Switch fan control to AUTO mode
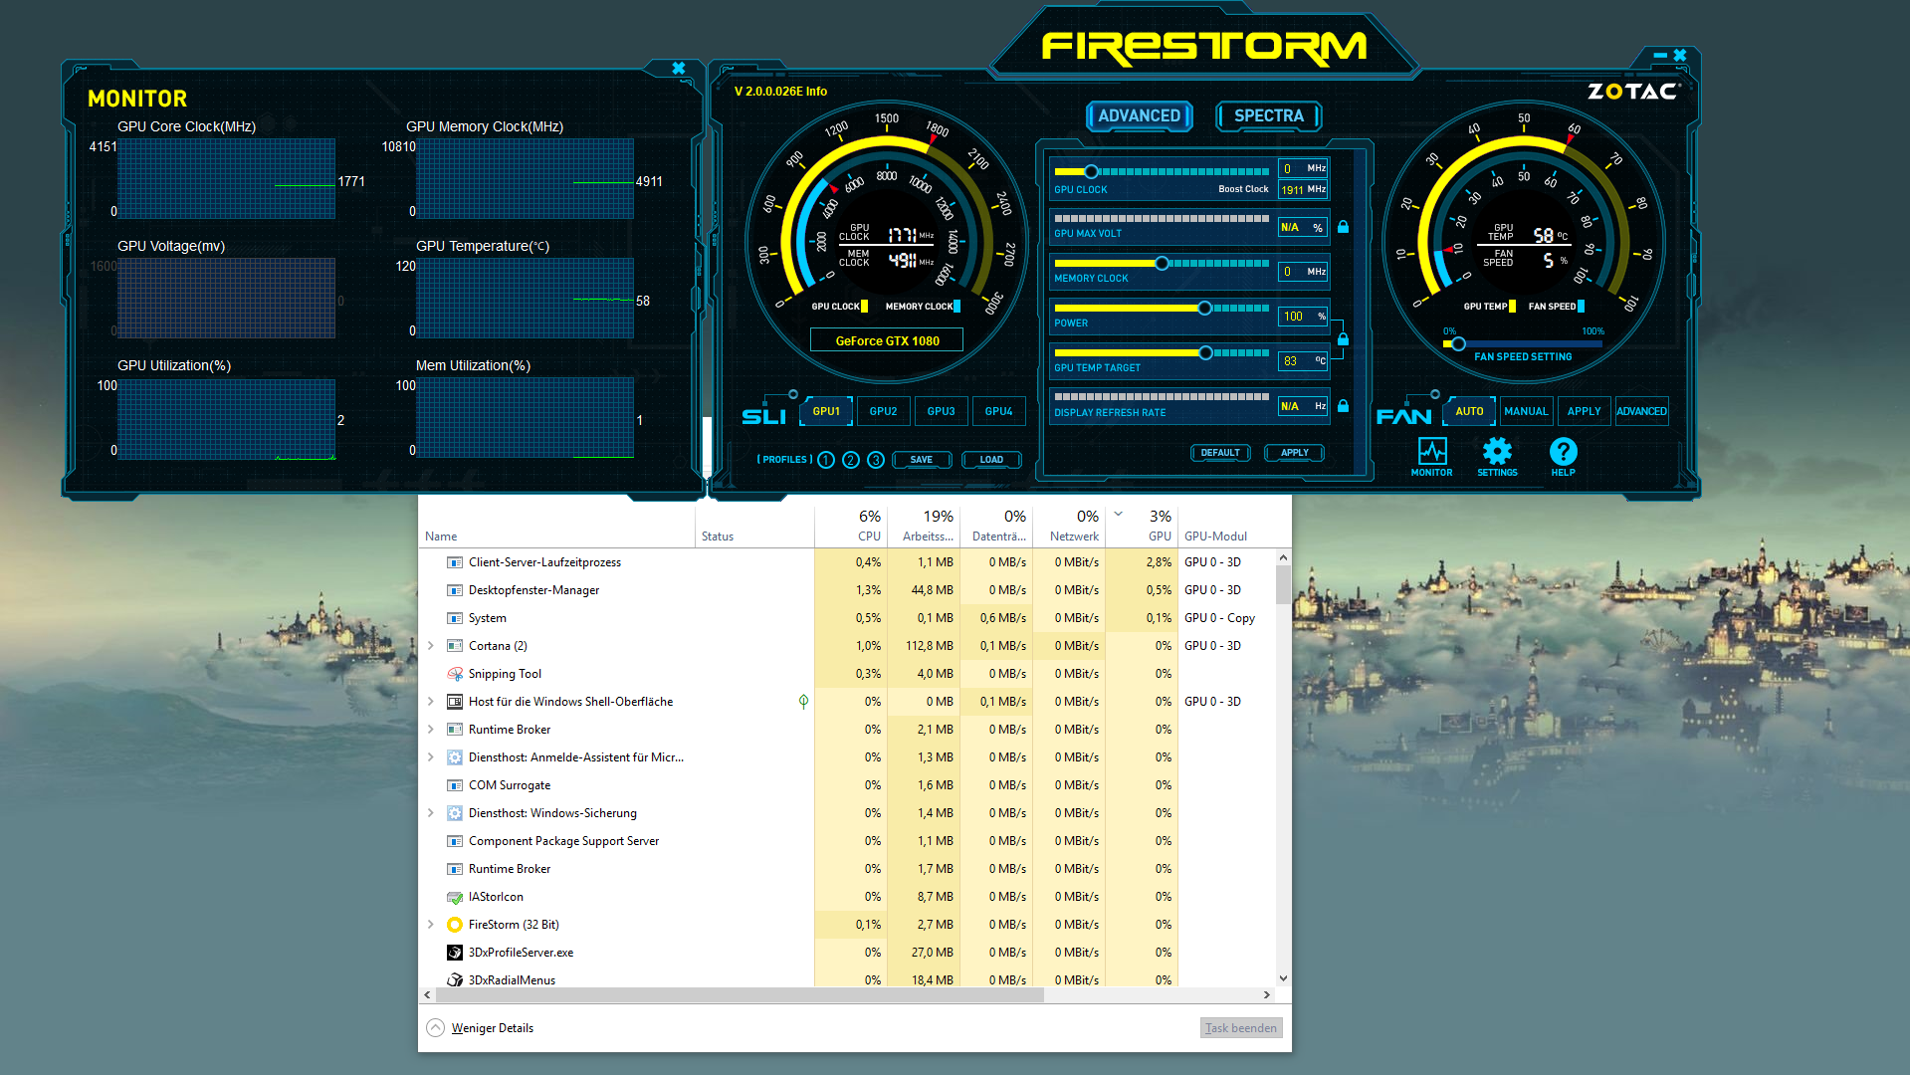The image size is (1910, 1075). 1469,411
